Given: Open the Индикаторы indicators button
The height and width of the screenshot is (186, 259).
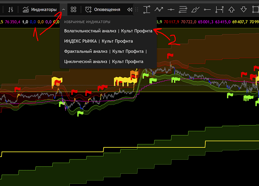Looking at the screenshot, I should pos(40,9).
